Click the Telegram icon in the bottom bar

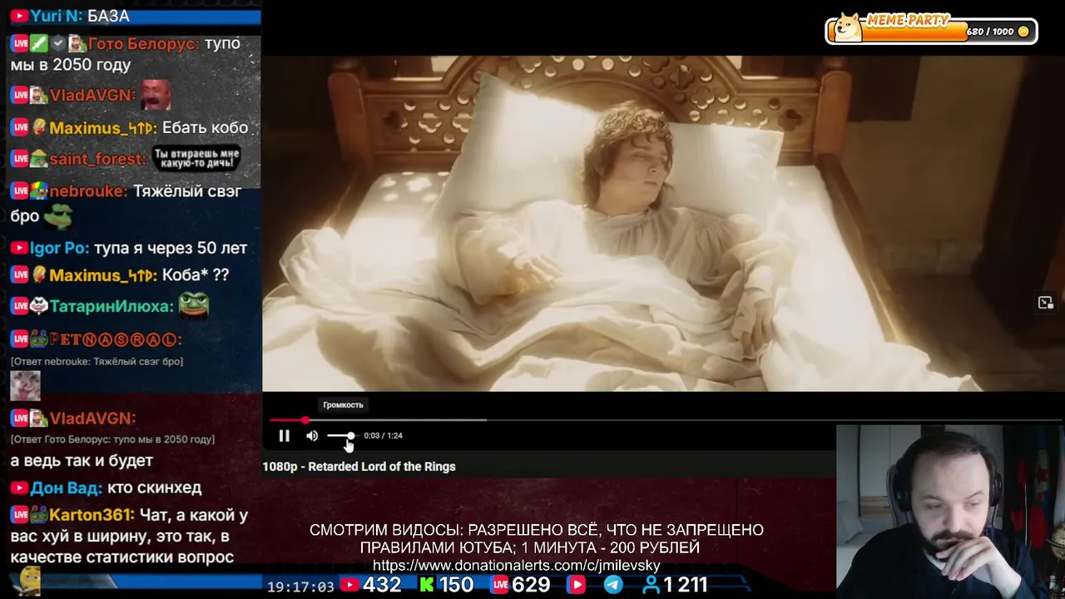(613, 586)
